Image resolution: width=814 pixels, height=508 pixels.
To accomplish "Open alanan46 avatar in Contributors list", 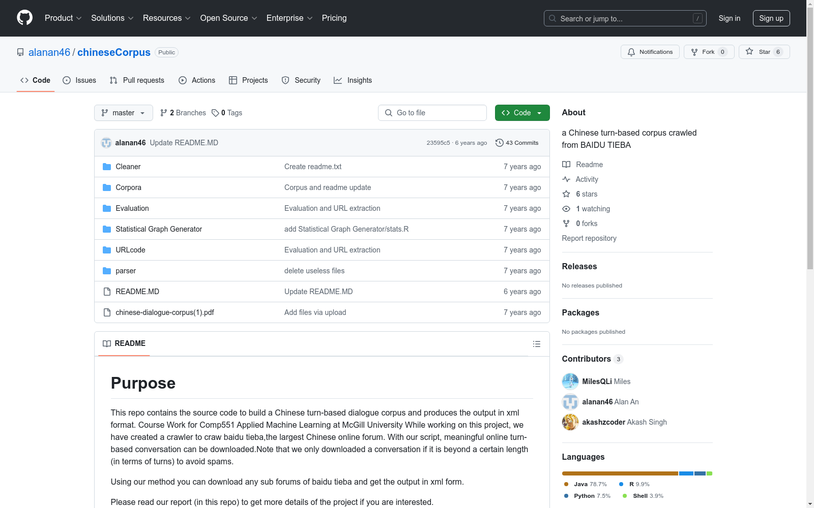I will click(570, 402).
